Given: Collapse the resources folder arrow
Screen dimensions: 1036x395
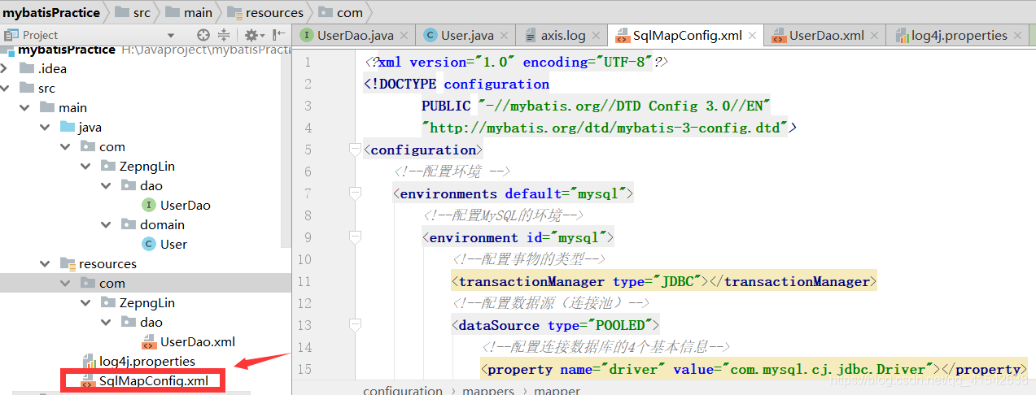Looking at the screenshot, I should [45, 263].
